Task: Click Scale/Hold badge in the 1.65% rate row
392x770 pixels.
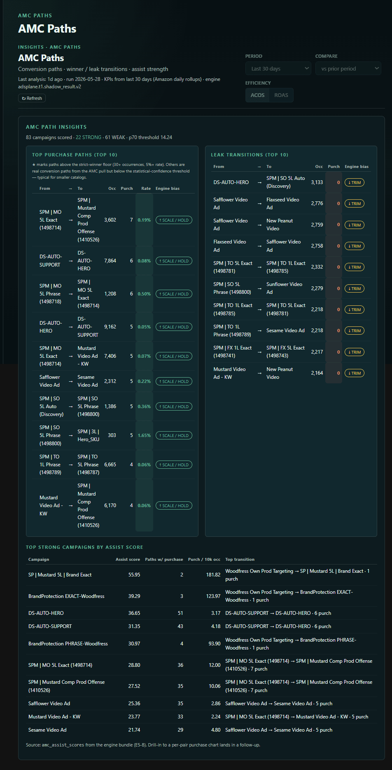Action: pos(174,435)
